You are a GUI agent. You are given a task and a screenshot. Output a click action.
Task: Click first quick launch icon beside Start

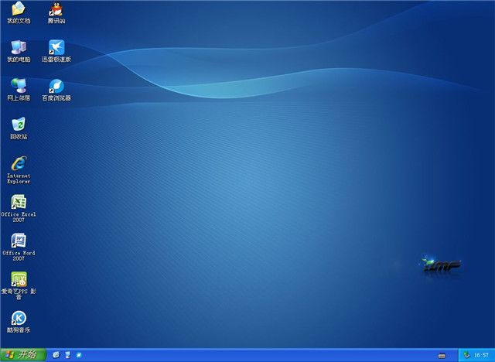[56, 355]
